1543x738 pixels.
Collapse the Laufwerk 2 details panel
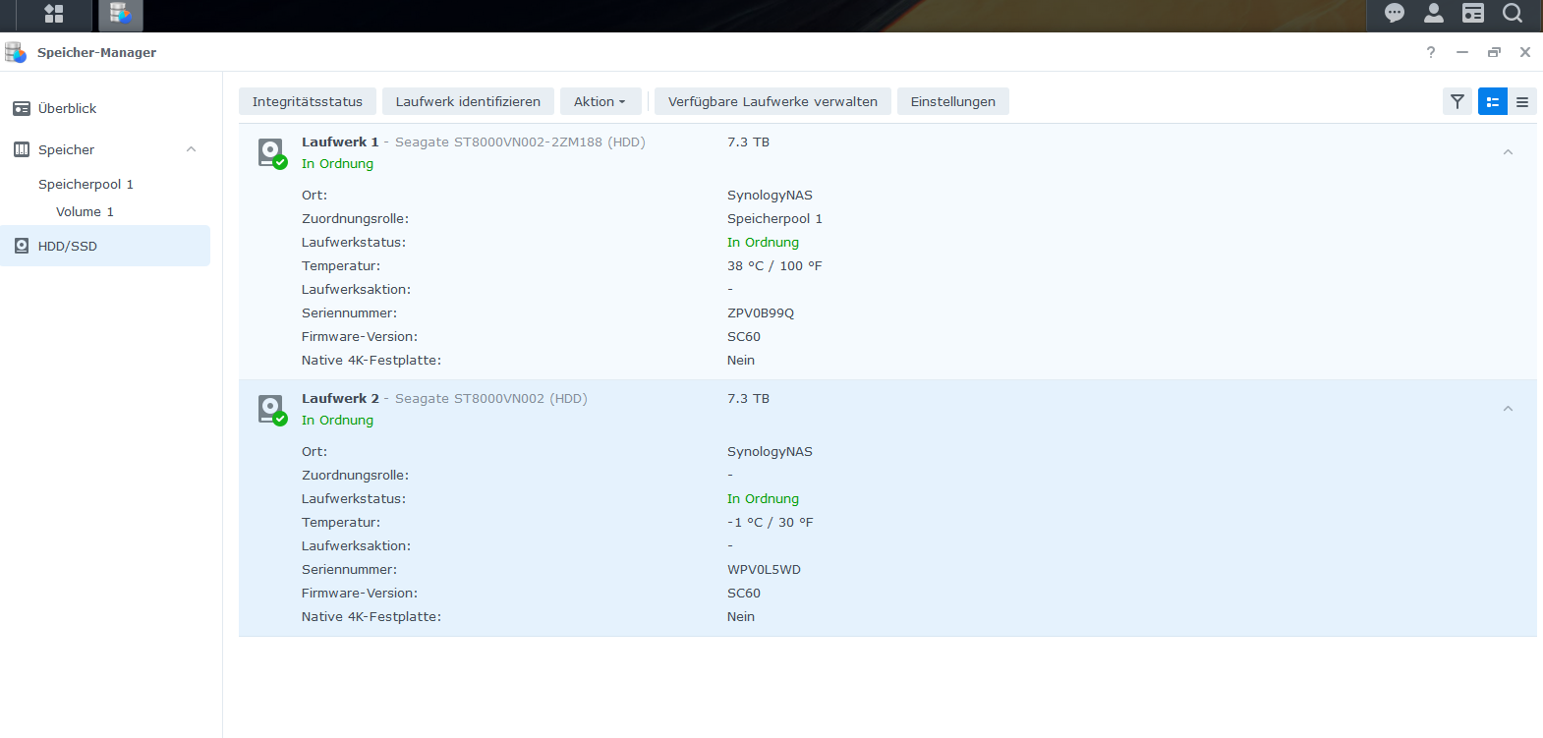point(1508,409)
